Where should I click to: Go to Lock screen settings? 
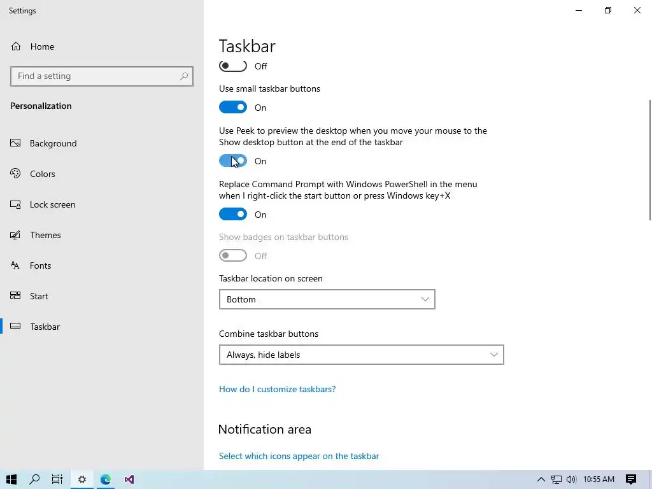[x=52, y=204]
